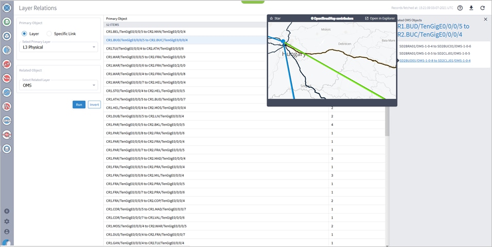Select row CR1.GAN/TenGigE0/0/0/4 to CR2.TLV

(x=244, y=243)
